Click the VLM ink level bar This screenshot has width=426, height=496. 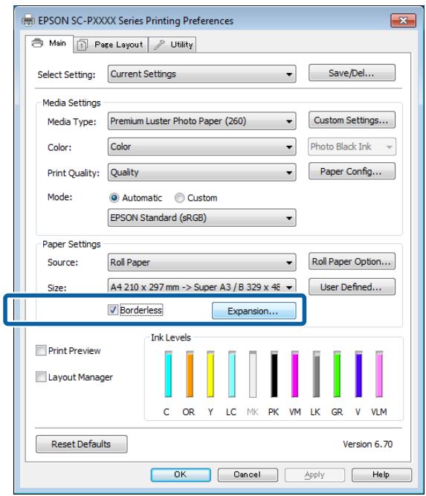[379, 374]
